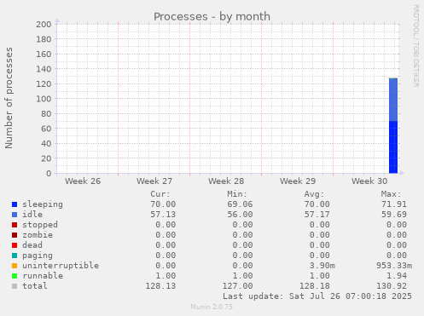Click the 'Processes - by month' graph title
The width and height of the screenshot is (424, 316).
click(x=212, y=17)
